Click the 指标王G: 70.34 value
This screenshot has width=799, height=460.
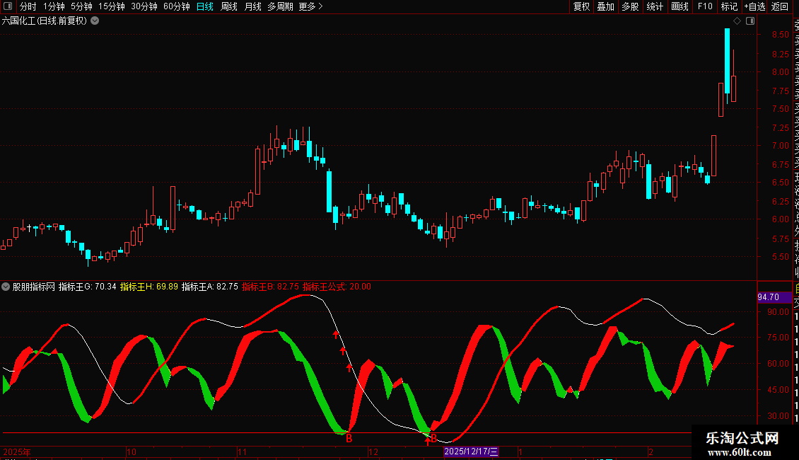point(88,287)
